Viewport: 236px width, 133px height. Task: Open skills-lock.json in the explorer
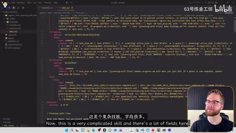(14, 48)
